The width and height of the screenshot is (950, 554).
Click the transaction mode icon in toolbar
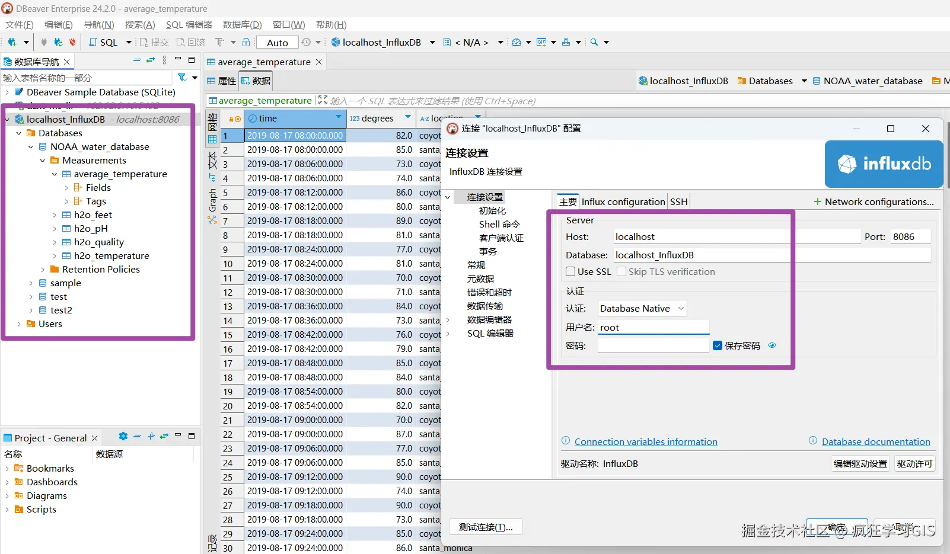point(220,42)
